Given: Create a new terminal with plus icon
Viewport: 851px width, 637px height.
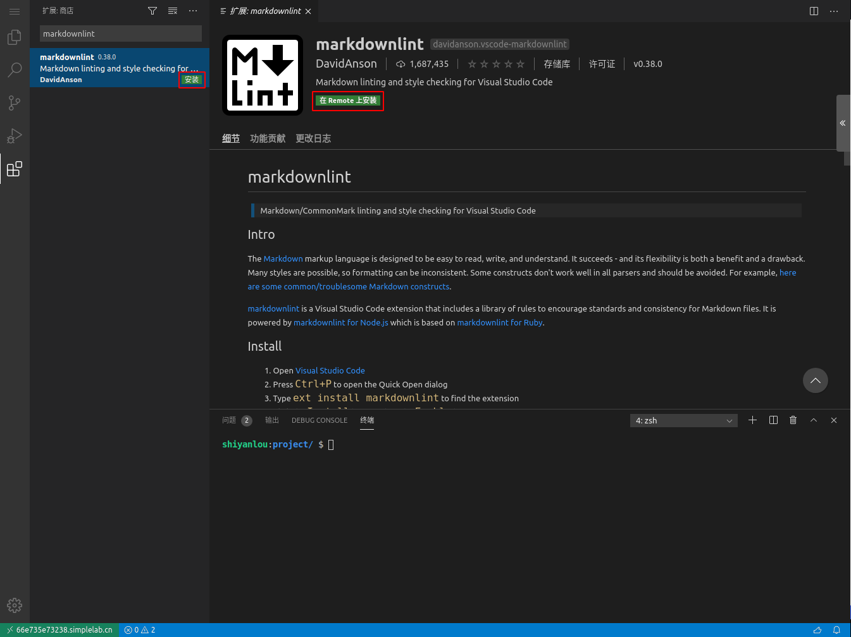Looking at the screenshot, I should [x=752, y=420].
